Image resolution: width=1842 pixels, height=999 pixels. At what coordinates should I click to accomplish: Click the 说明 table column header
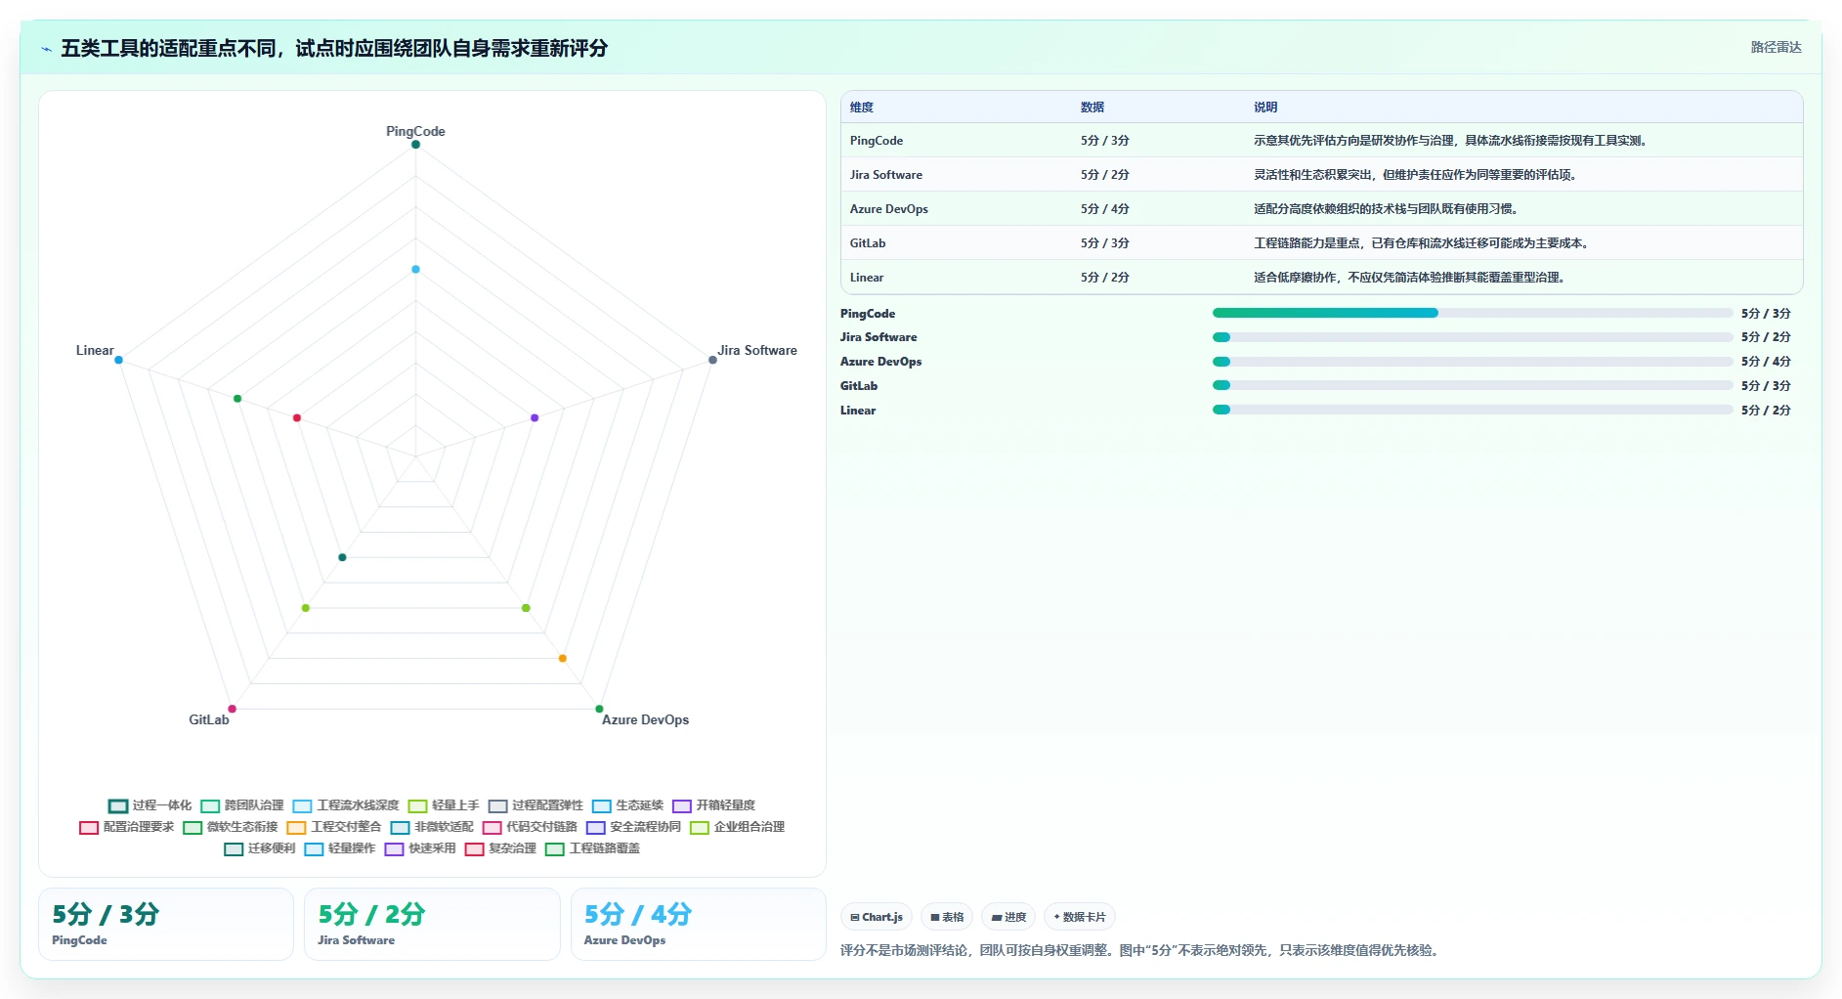[1265, 108]
